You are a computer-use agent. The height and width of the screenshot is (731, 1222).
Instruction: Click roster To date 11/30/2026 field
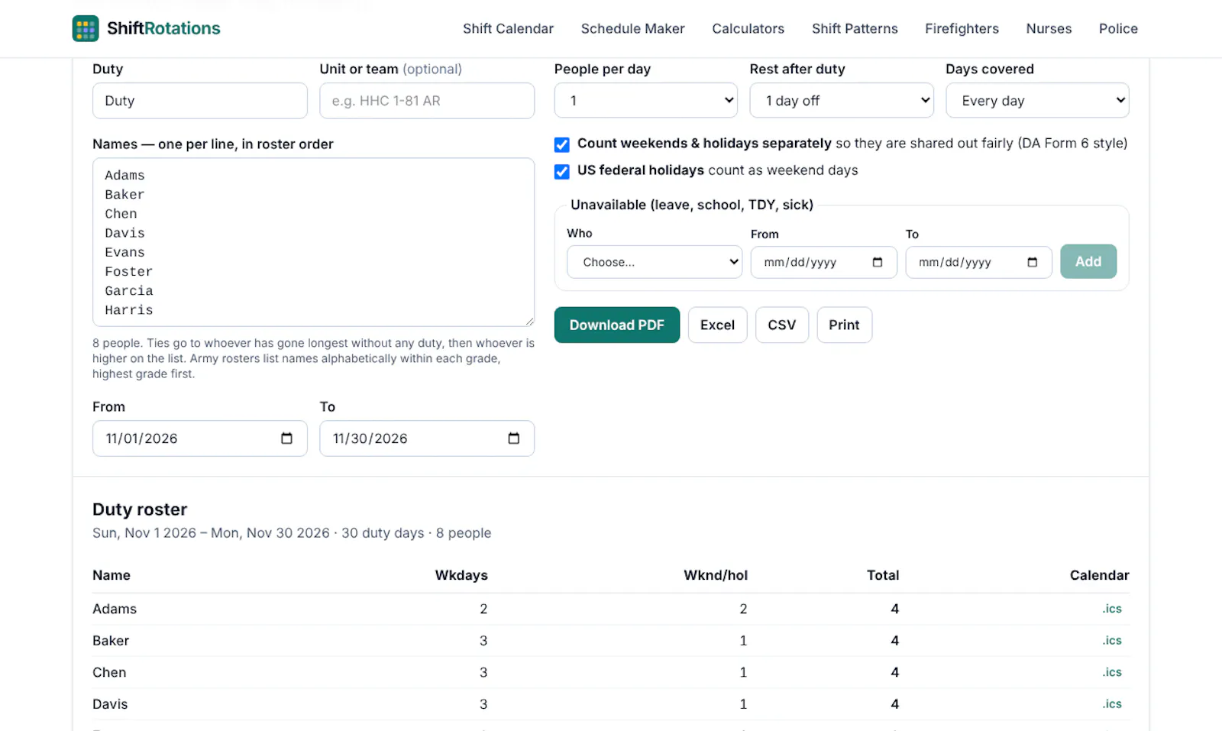coord(427,438)
